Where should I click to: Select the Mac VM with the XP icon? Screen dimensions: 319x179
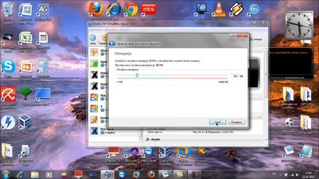(99, 97)
